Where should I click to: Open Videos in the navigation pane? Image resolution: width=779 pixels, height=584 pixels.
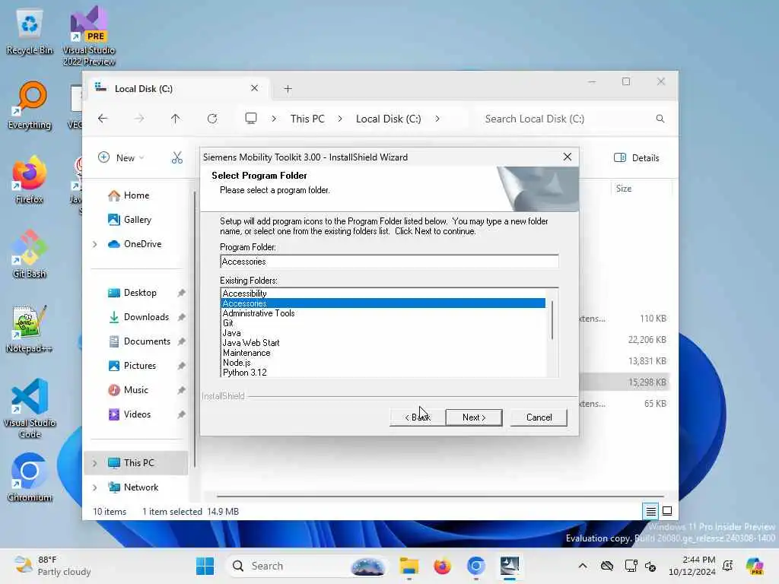tap(129, 414)
